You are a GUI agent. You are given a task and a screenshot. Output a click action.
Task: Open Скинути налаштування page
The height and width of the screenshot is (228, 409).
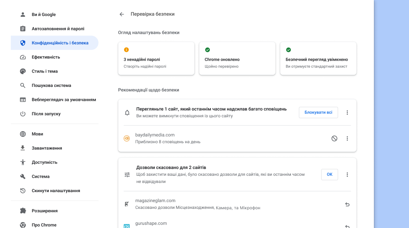click(55, 191)
